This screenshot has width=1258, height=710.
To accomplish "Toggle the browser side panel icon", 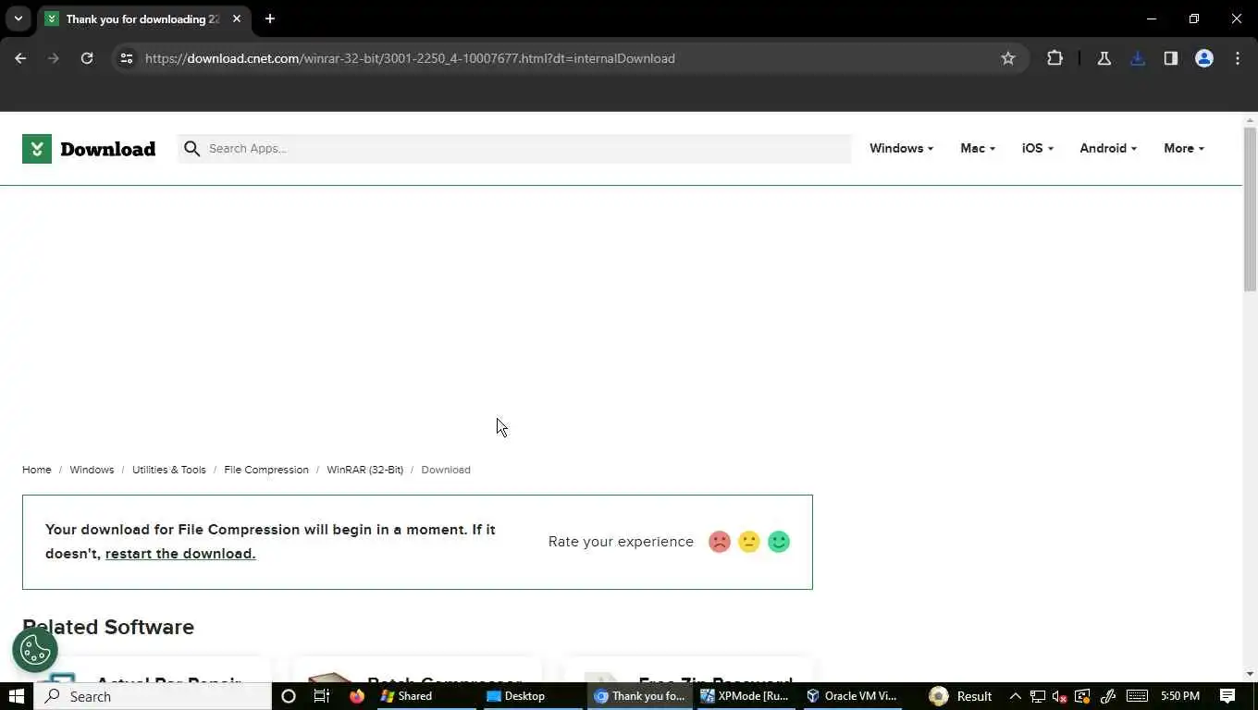I will 1171,58.
